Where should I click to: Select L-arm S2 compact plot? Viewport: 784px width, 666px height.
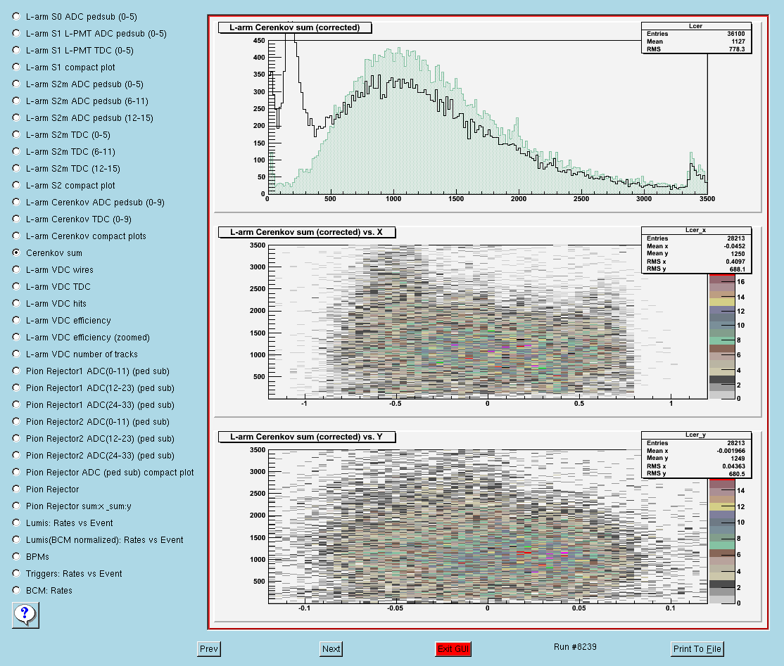pos(16,186)
